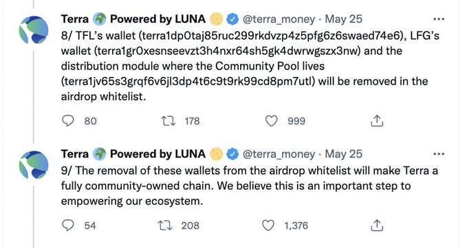This screenshot has width=467, height=248.
Task: Open May 25 timestamp of second tweet
Action: pyautogui.click(x=343, y=154)
